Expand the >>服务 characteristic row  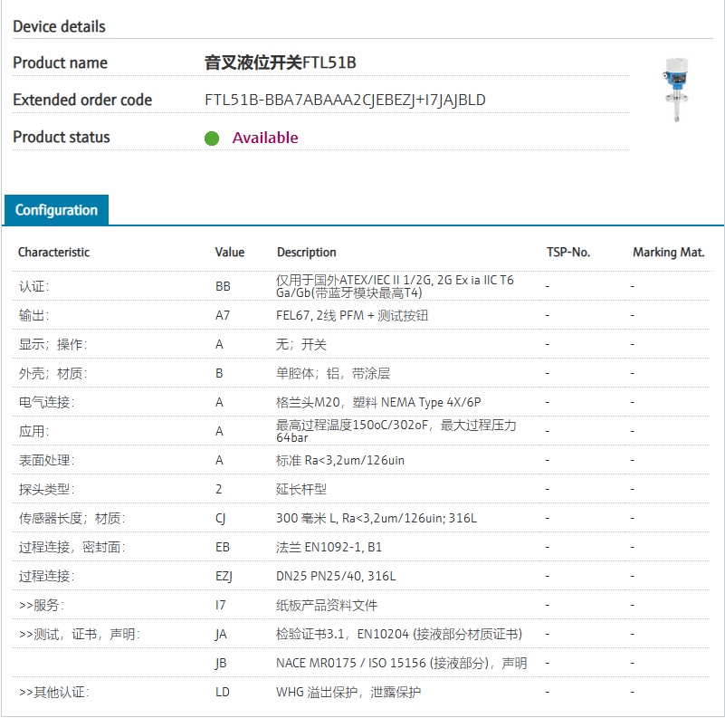pos(42,605)
